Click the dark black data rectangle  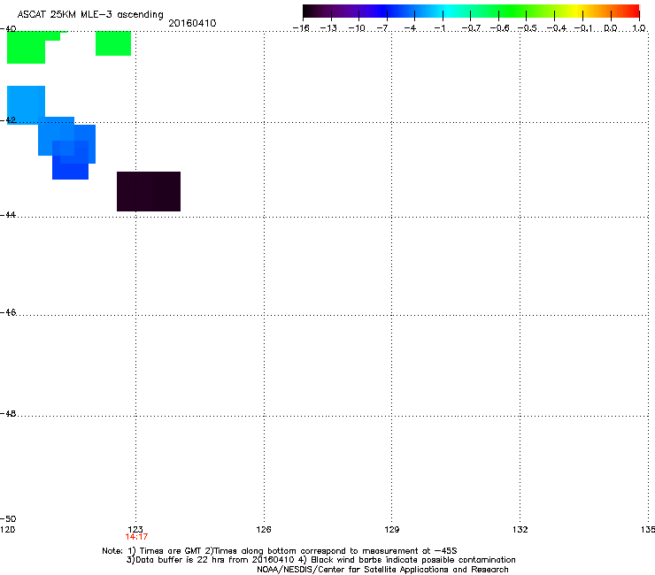click(x=149, y=191)
